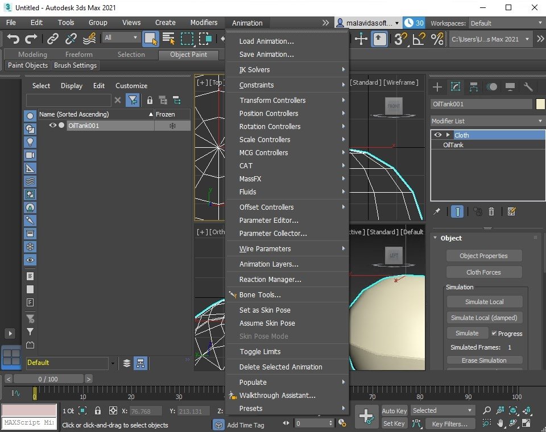Toggle Percent Snap icon in toolbar
The image size is (546, 432).
click(x=437, y=39)
